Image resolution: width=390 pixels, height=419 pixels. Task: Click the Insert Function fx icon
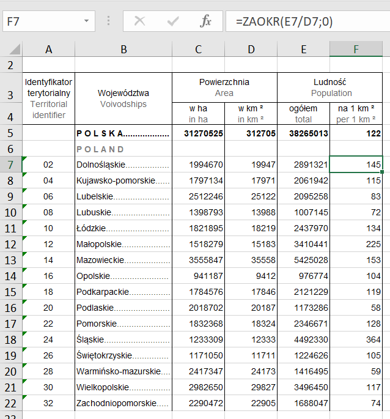point(206,21)
